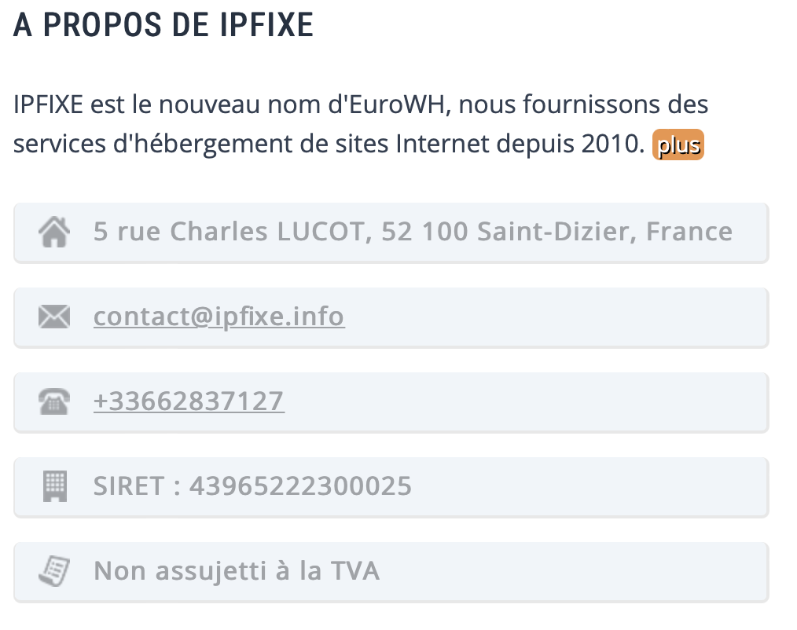Screen dimensions: 797x630
Task: Click the invoice TVA document icon
Action: click(x=54, y=571)
